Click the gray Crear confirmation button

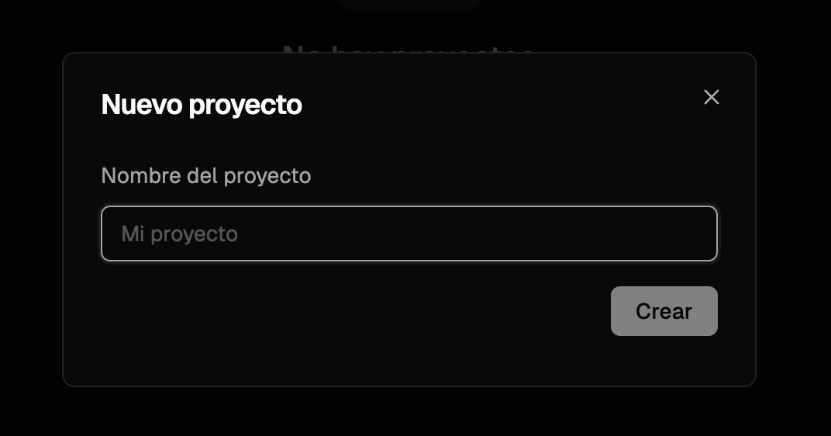[x=664, y=311]
